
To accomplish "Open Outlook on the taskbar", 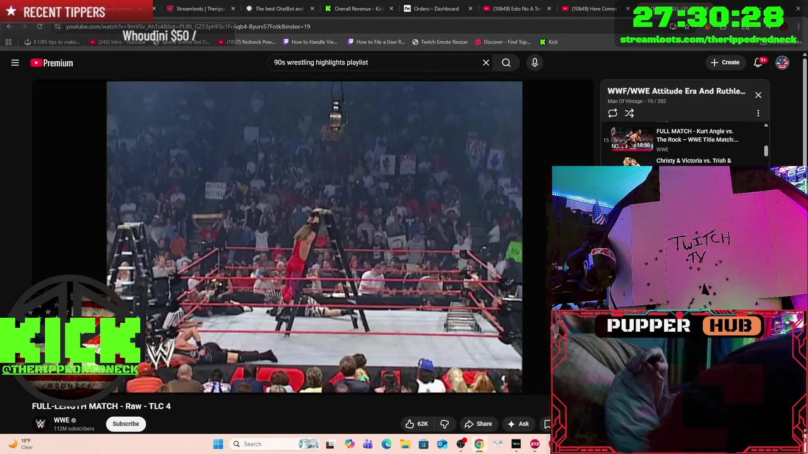I will click(442, 444).
